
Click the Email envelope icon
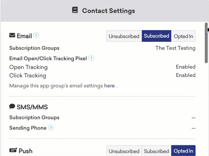coord(12,35)
